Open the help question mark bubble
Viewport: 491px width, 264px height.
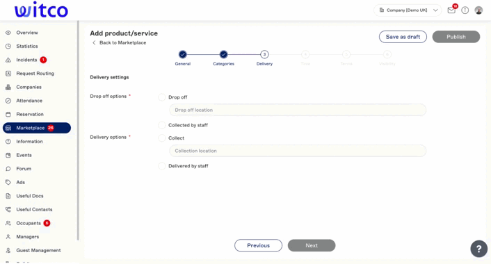478,249
